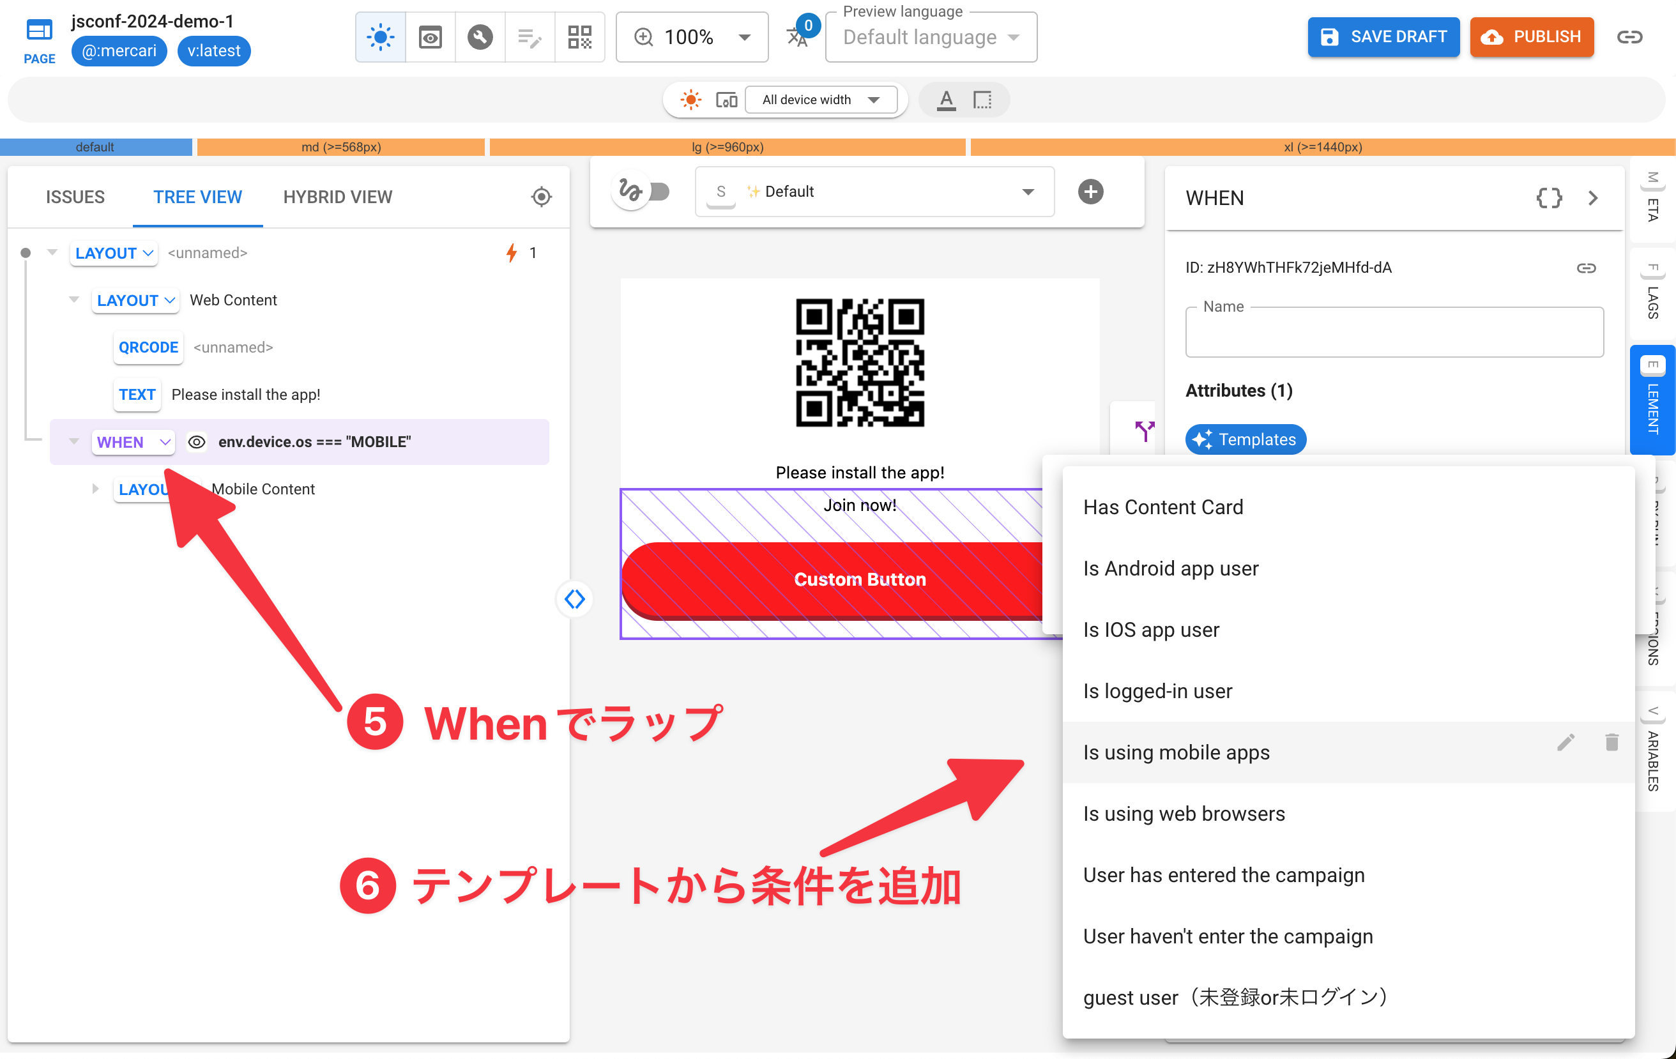Open the Web Content LAYOUT type dropdown
The height and width of the screenshot is (1059, 1676).
click(135, 300)
